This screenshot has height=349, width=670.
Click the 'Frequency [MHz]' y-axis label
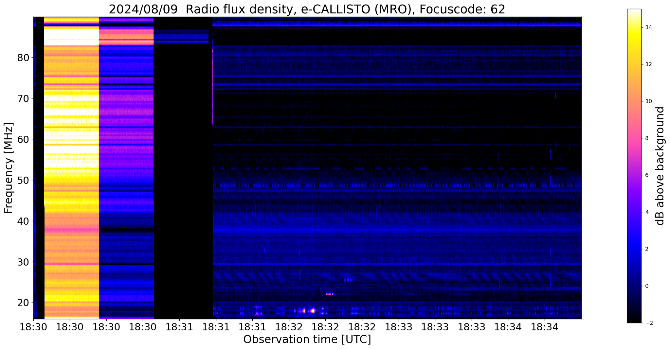(x=9, y=168)
